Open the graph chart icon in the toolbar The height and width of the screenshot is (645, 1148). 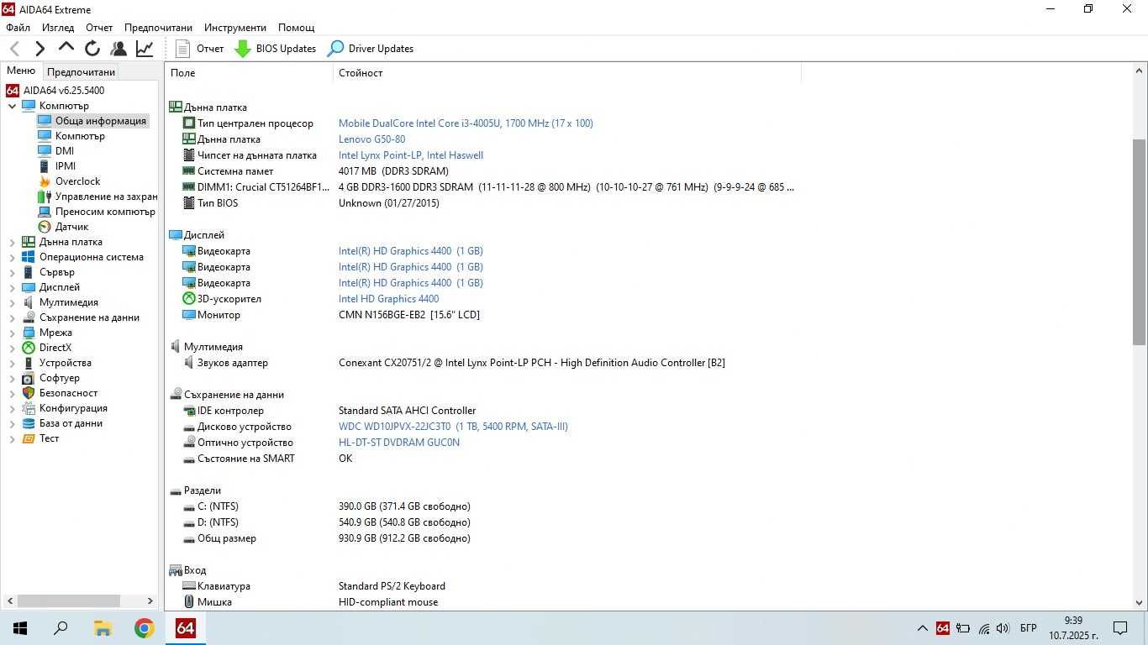pyautogui.click(x=145, y=49)
